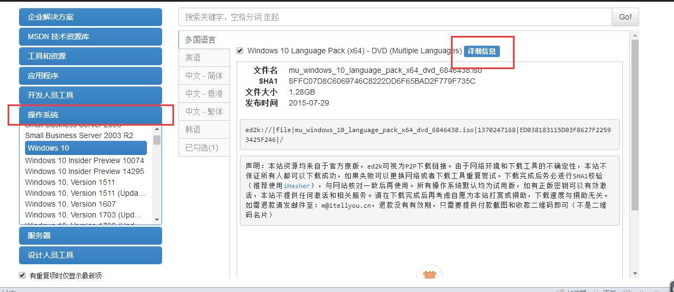The height and width of the screenshot is (292, 674).
Task: Select the Windows 10 list item
Action: pyautogui.click(x=86, y=148)
